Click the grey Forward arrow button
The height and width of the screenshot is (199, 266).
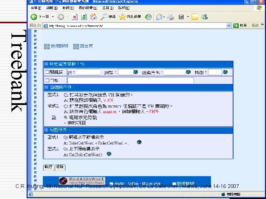click(61, 17)
